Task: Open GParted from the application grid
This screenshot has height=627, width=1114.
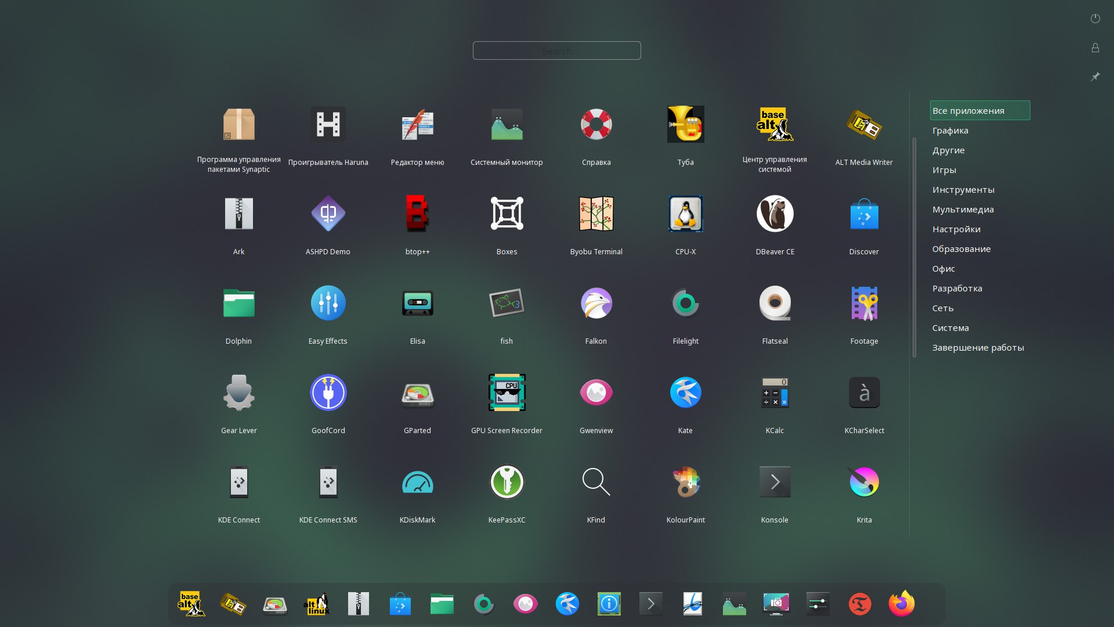Action: [417, 393]
